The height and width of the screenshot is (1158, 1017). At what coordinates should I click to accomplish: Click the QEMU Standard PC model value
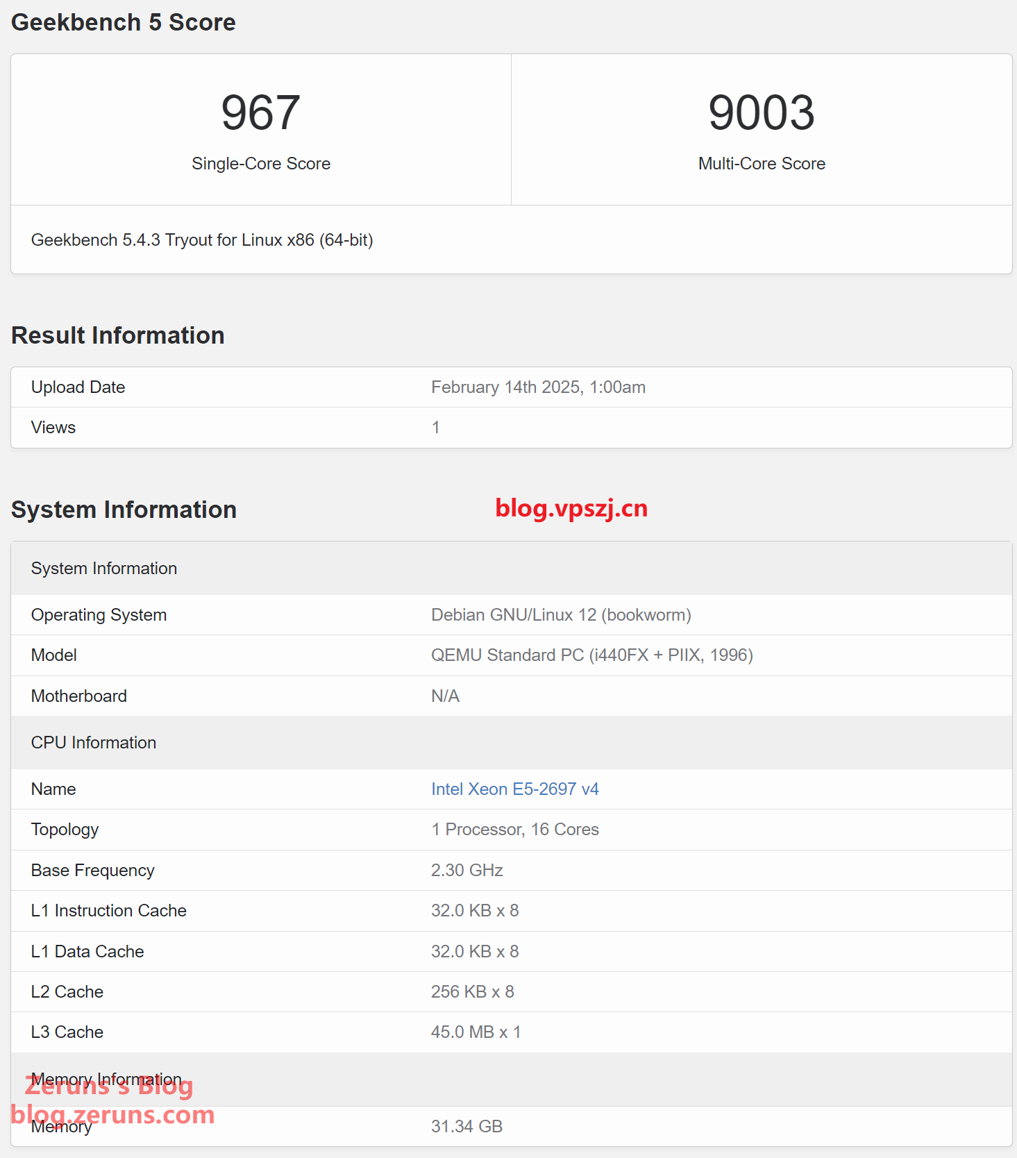pyautogui.click(x=591, y=655)
